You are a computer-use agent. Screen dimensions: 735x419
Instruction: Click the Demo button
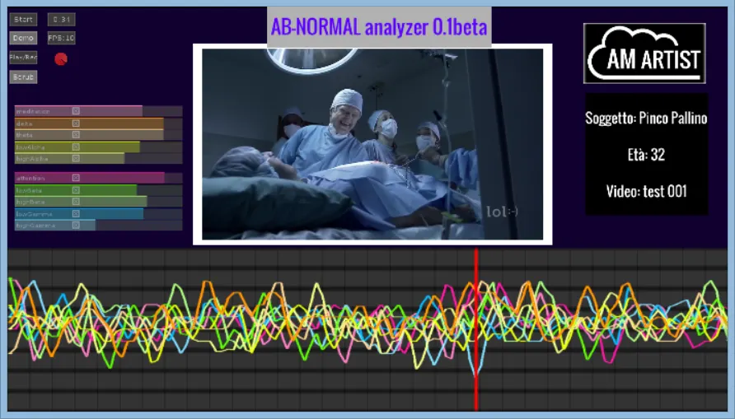[x=23, y=38]
